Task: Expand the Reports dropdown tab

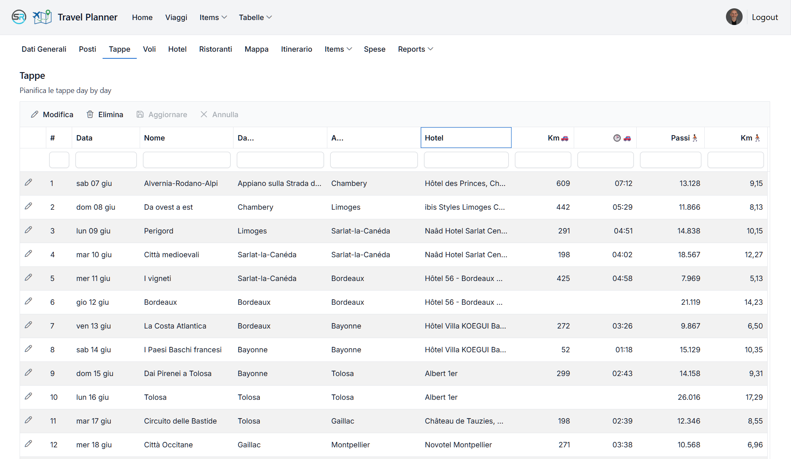Action: pos(415,49)
